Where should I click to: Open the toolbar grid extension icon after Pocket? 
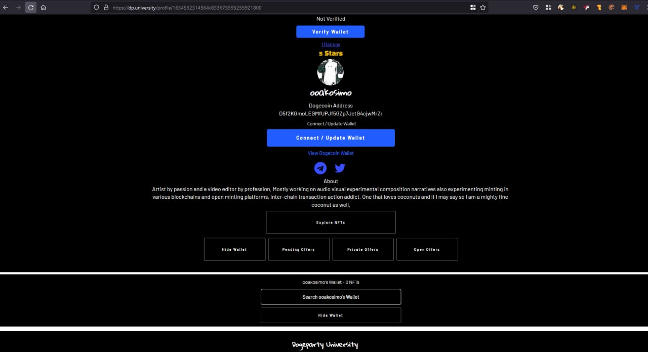point(548,8)
